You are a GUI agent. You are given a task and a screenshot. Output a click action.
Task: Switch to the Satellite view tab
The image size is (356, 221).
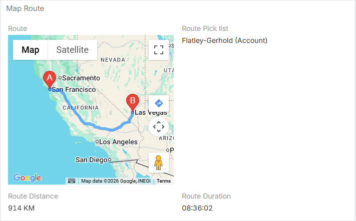coord(73,50)
